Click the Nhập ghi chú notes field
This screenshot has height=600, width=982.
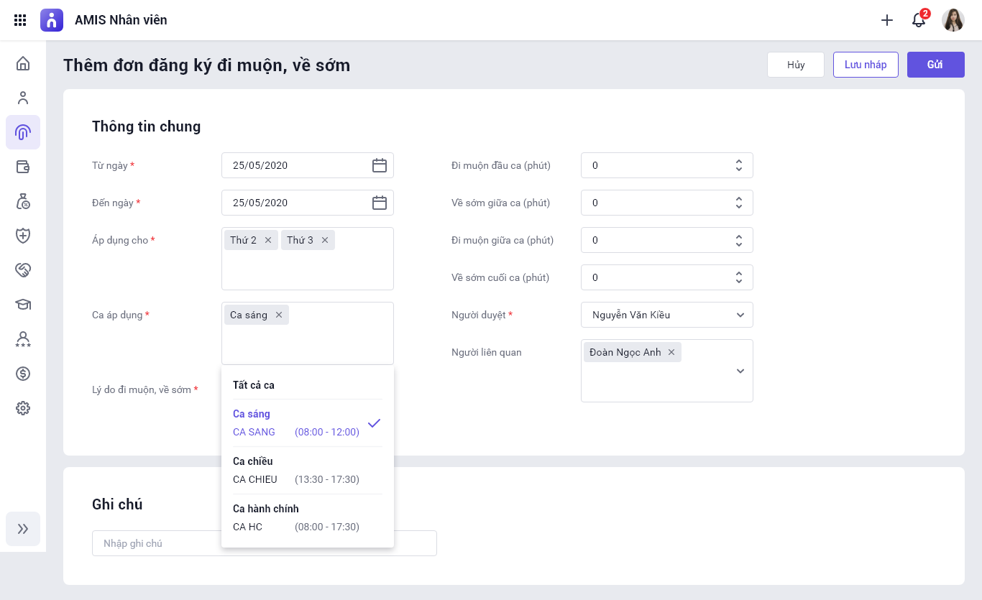[x=158, y=543]
